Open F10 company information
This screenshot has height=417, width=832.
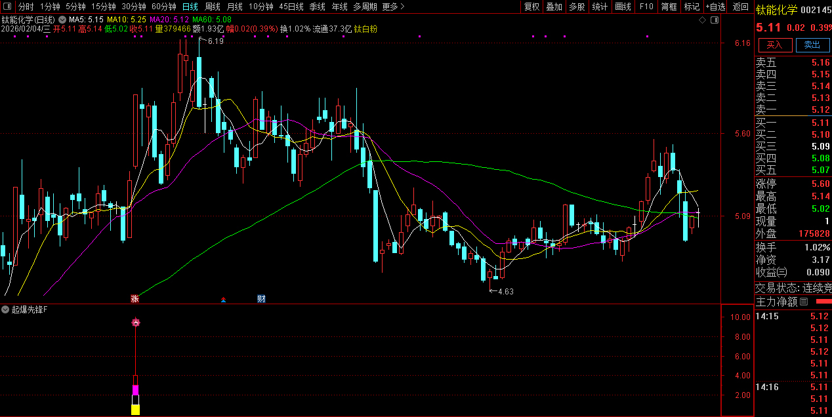646,7
